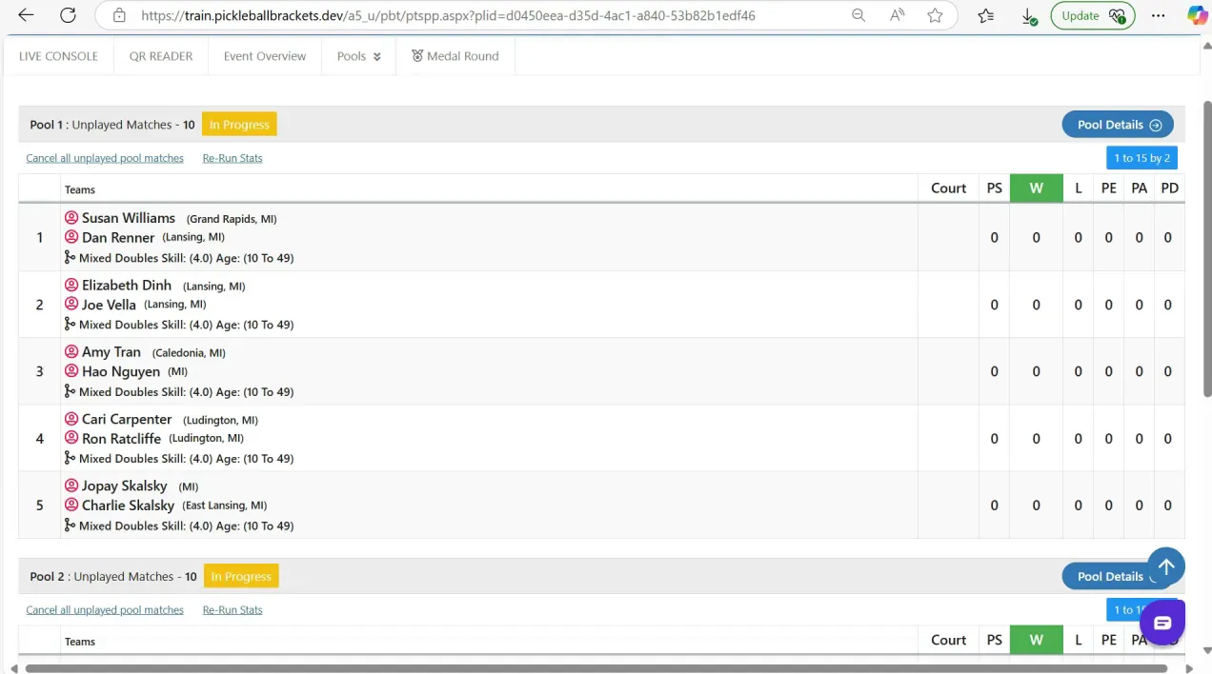Open the zoom out magnifier icon

click(x=858, y=15)
